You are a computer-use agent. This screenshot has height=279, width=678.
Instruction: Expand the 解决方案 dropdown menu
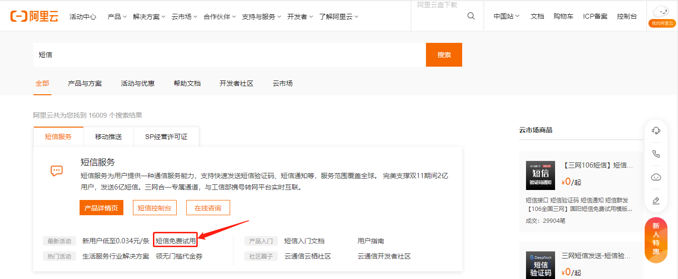[149, 16]
